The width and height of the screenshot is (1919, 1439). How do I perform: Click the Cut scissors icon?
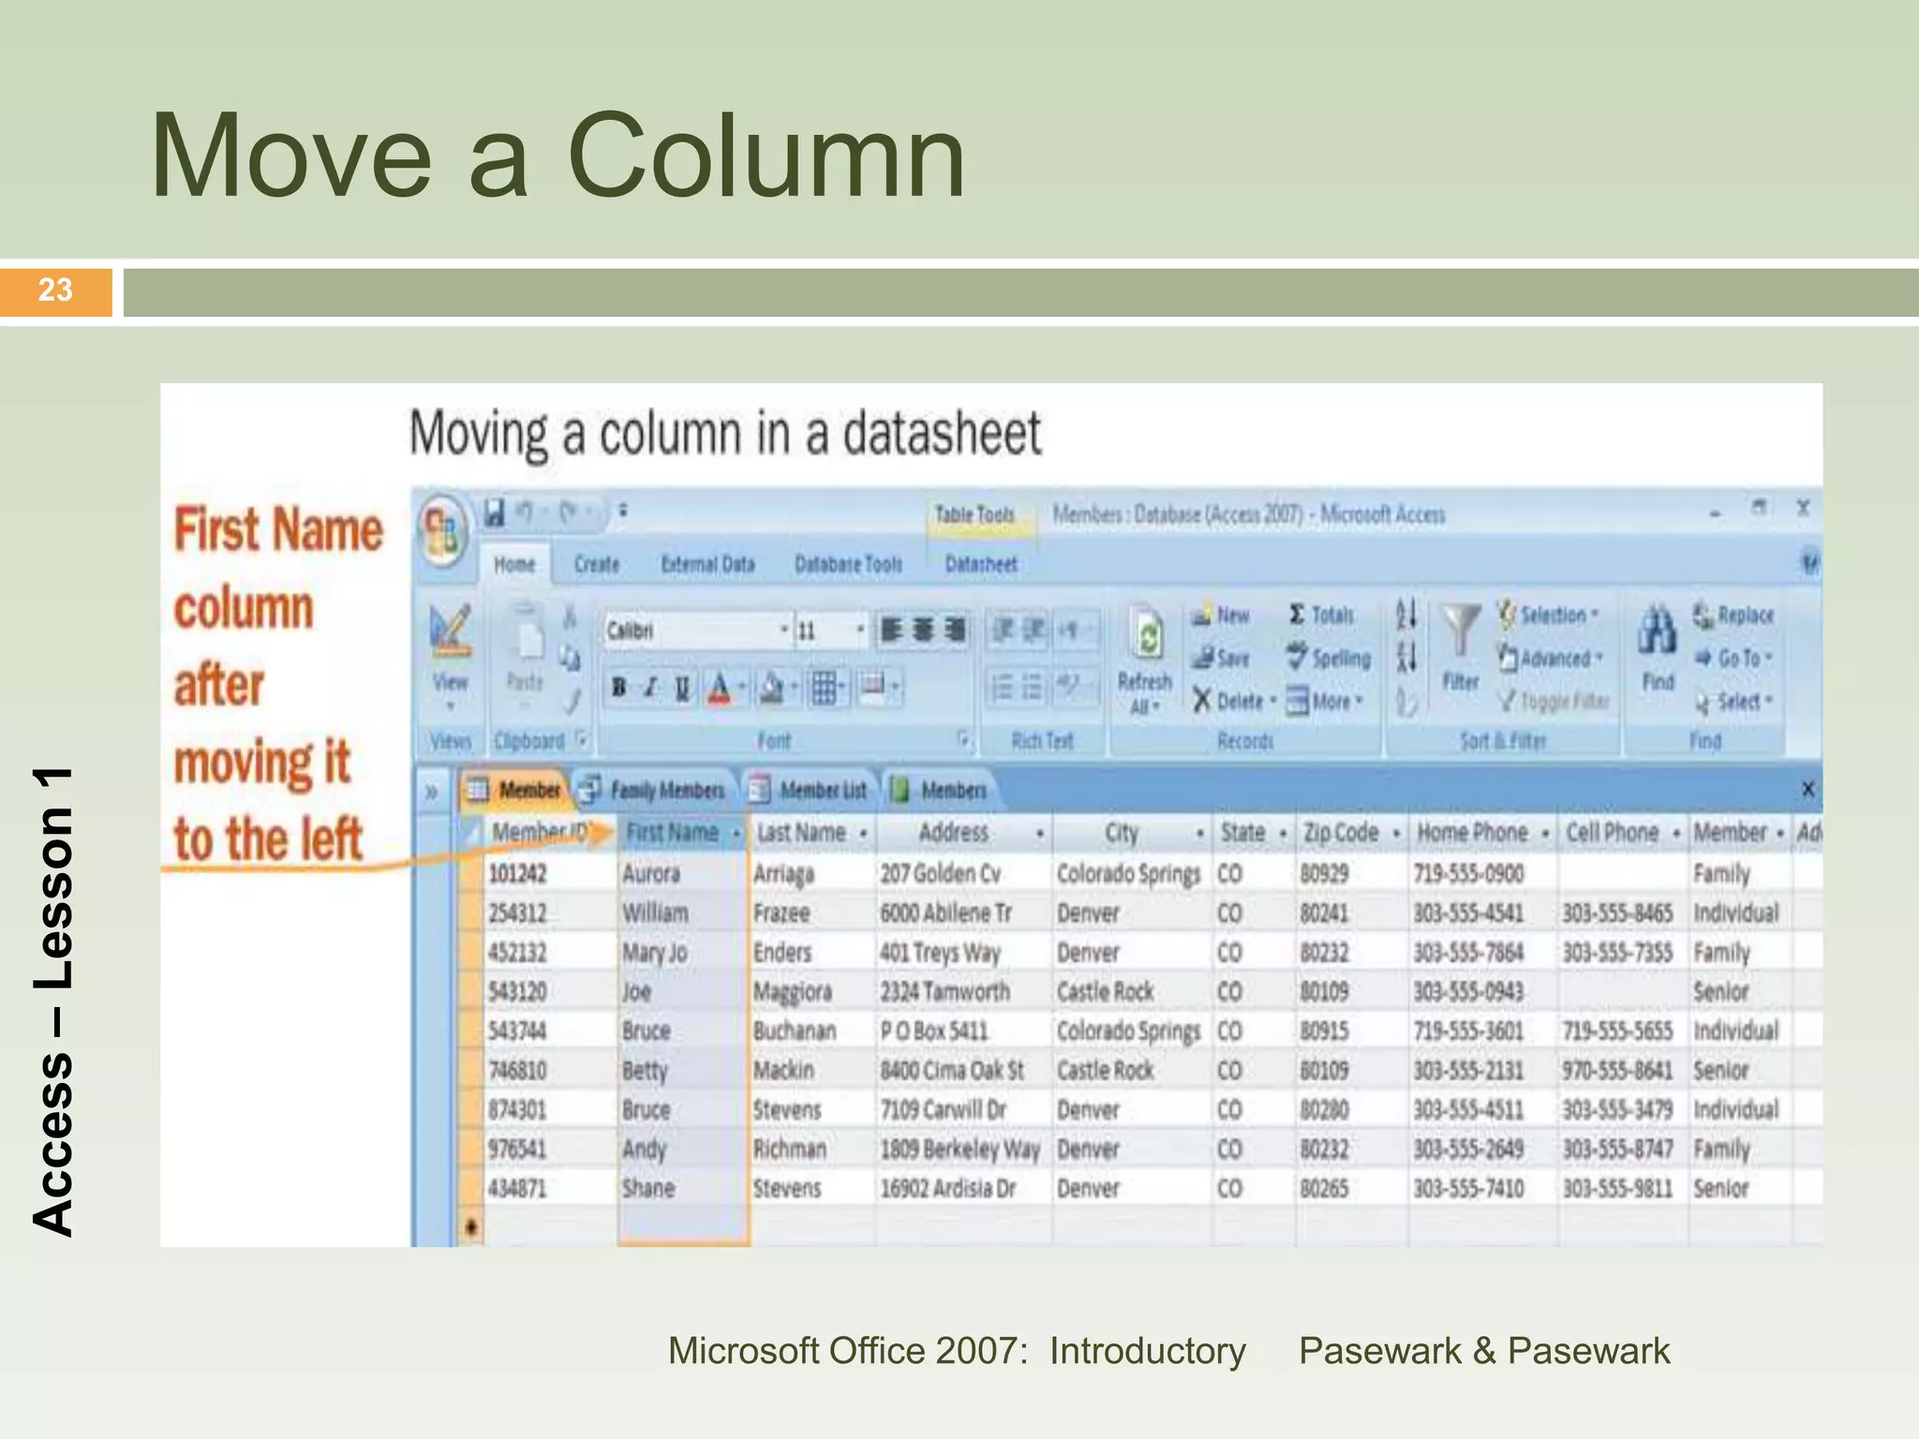(x=569, y=616)
